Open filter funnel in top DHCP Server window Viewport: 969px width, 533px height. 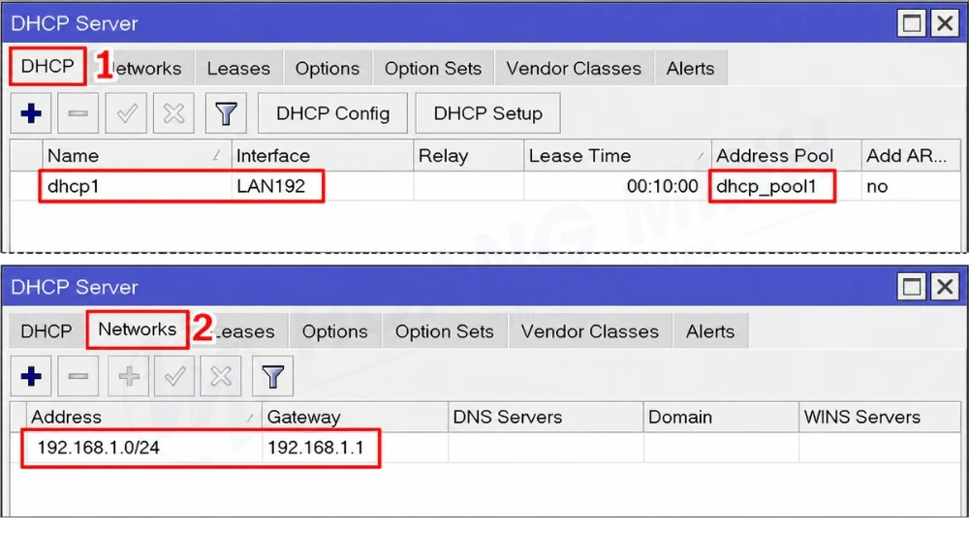point(226,113)
